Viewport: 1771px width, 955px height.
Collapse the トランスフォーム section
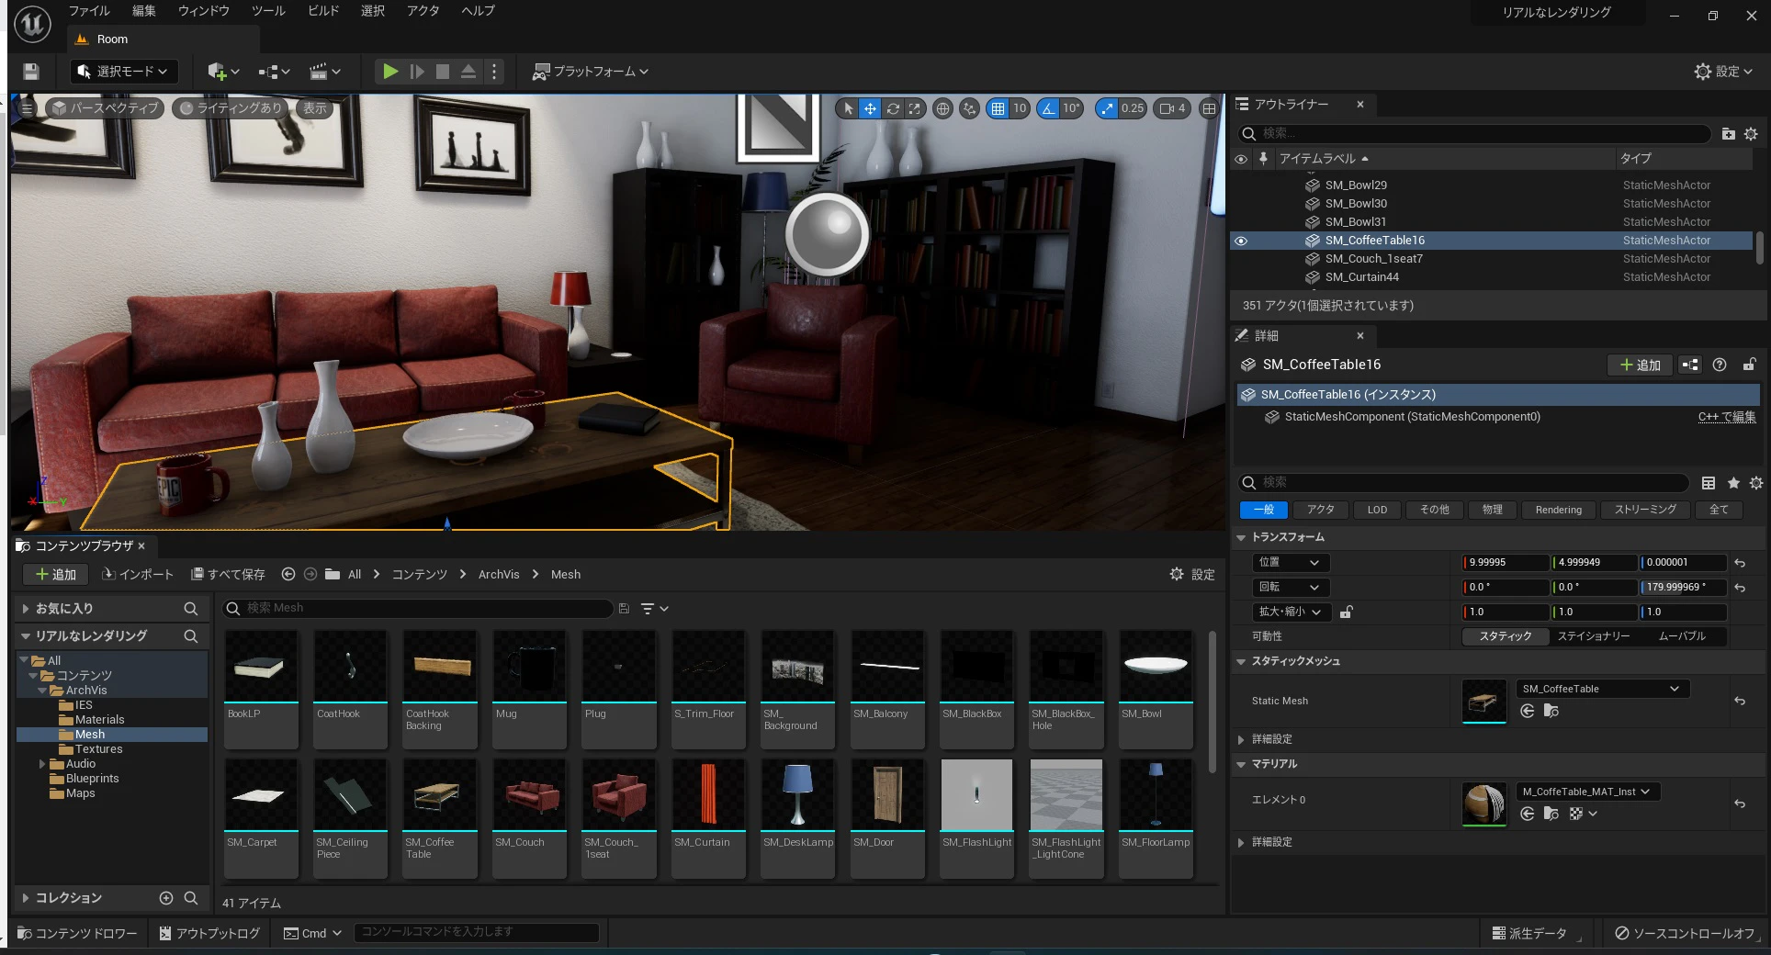1241,537
